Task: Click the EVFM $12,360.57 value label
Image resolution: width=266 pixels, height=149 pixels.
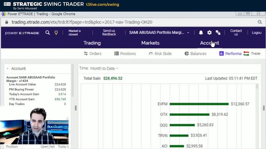Action: coord(240,104)
